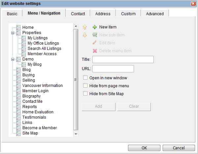This screenshot has width=198, height=154.
Task: Go to the Address tab
Action: pyautogui.click(x=103, y=14)
